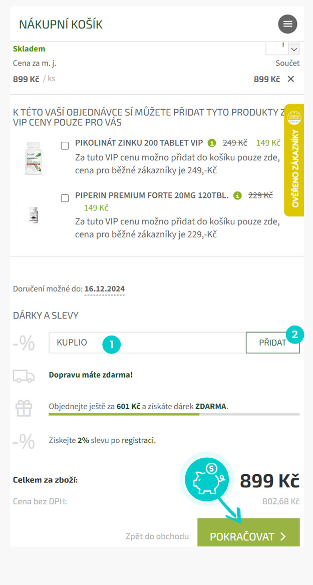The image size is (313, 585).
Task: Click the delivery truck icon
Action: click(24, 376)
